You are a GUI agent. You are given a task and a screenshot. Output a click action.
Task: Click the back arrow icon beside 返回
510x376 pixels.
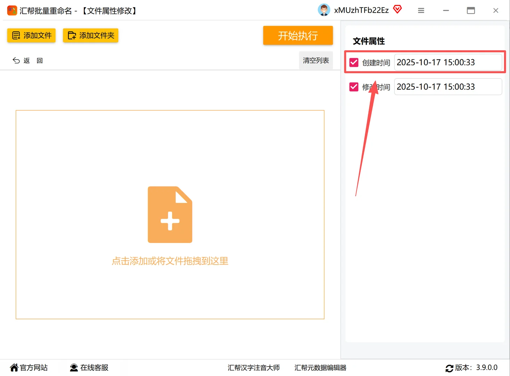(x=16, y=60)
